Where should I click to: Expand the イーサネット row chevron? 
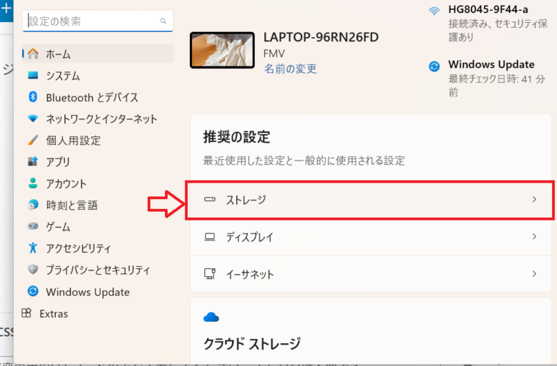coord(534,274)
